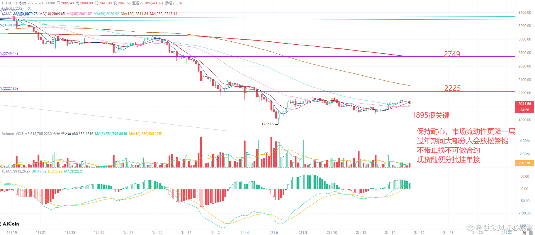The image size is (535, 235).
Task: Click the -50.00 MACD axis label
Action: click(525, 201)
